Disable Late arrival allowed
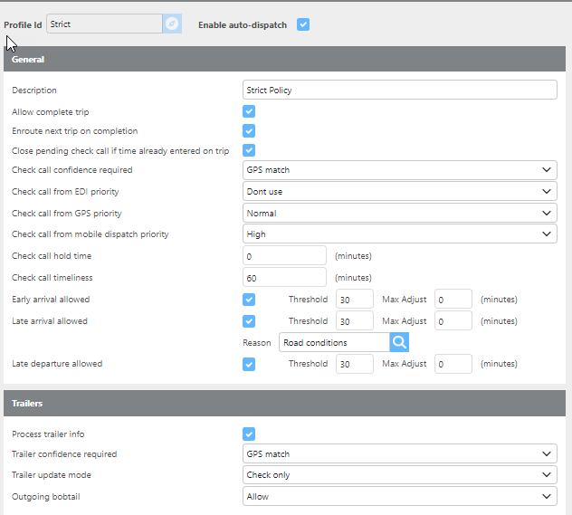Screen dimensions: 572x515 249,321
